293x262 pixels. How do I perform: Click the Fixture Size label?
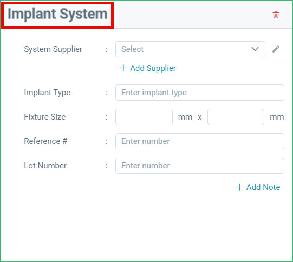click(45, 117)
